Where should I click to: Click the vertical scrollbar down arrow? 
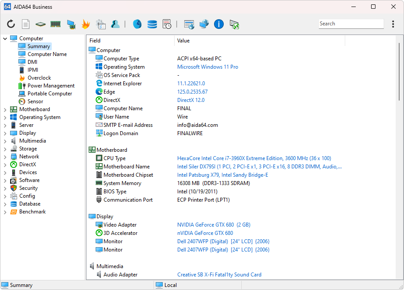(x=399, y=276)
